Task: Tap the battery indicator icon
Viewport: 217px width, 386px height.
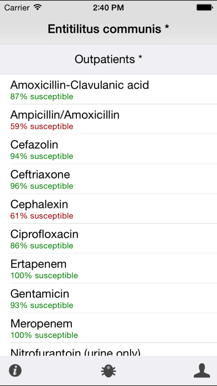Action: (205, 8)
